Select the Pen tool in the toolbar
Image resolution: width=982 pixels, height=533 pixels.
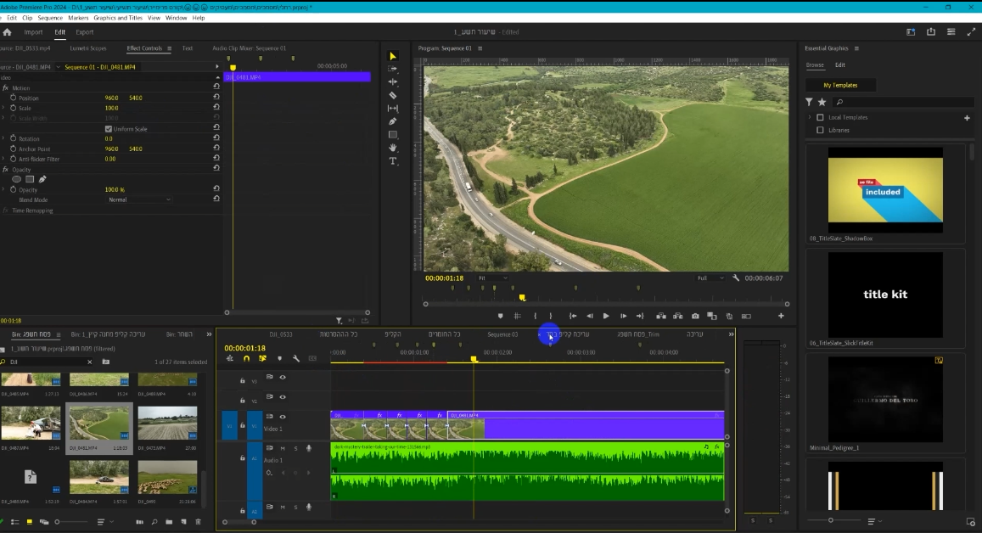pos(393,121)
